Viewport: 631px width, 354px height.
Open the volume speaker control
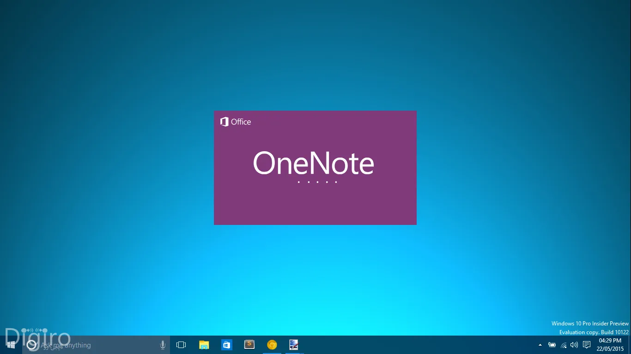pyautogui.click(x=574, y=345)
